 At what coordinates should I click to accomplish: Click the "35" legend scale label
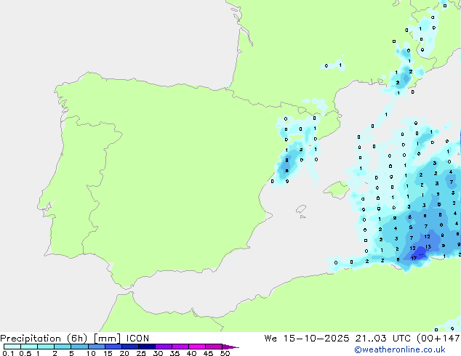pos(175,353)
